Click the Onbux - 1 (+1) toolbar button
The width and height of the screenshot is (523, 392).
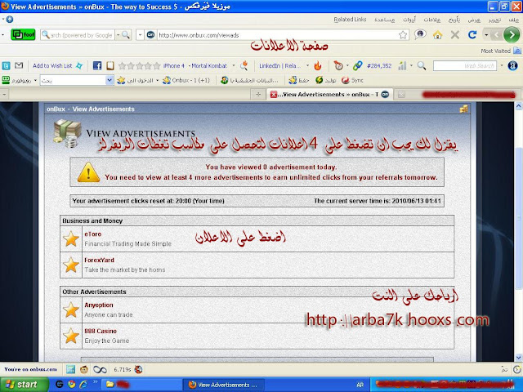point(186,80)
